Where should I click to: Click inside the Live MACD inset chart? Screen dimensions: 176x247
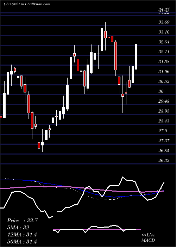coord(97,229)
